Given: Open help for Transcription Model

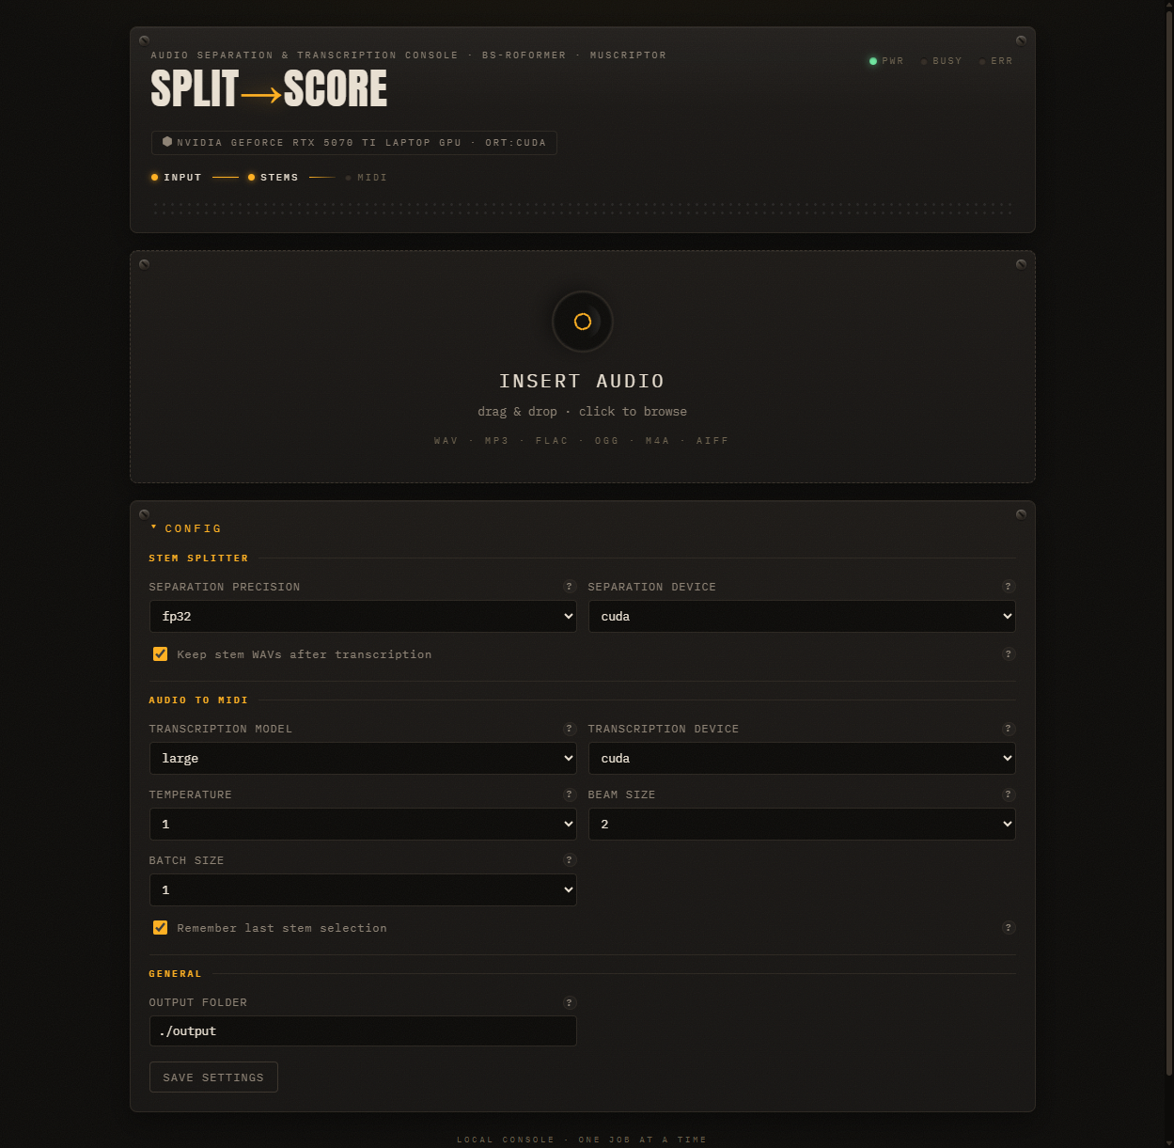Looking at the screenshot, I should [x=569, y=729].
